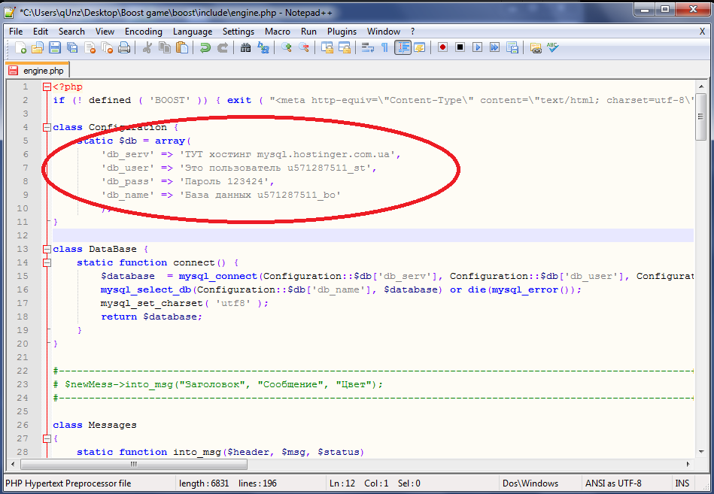Open Find with the binoculars icon

tap(245, 47)
